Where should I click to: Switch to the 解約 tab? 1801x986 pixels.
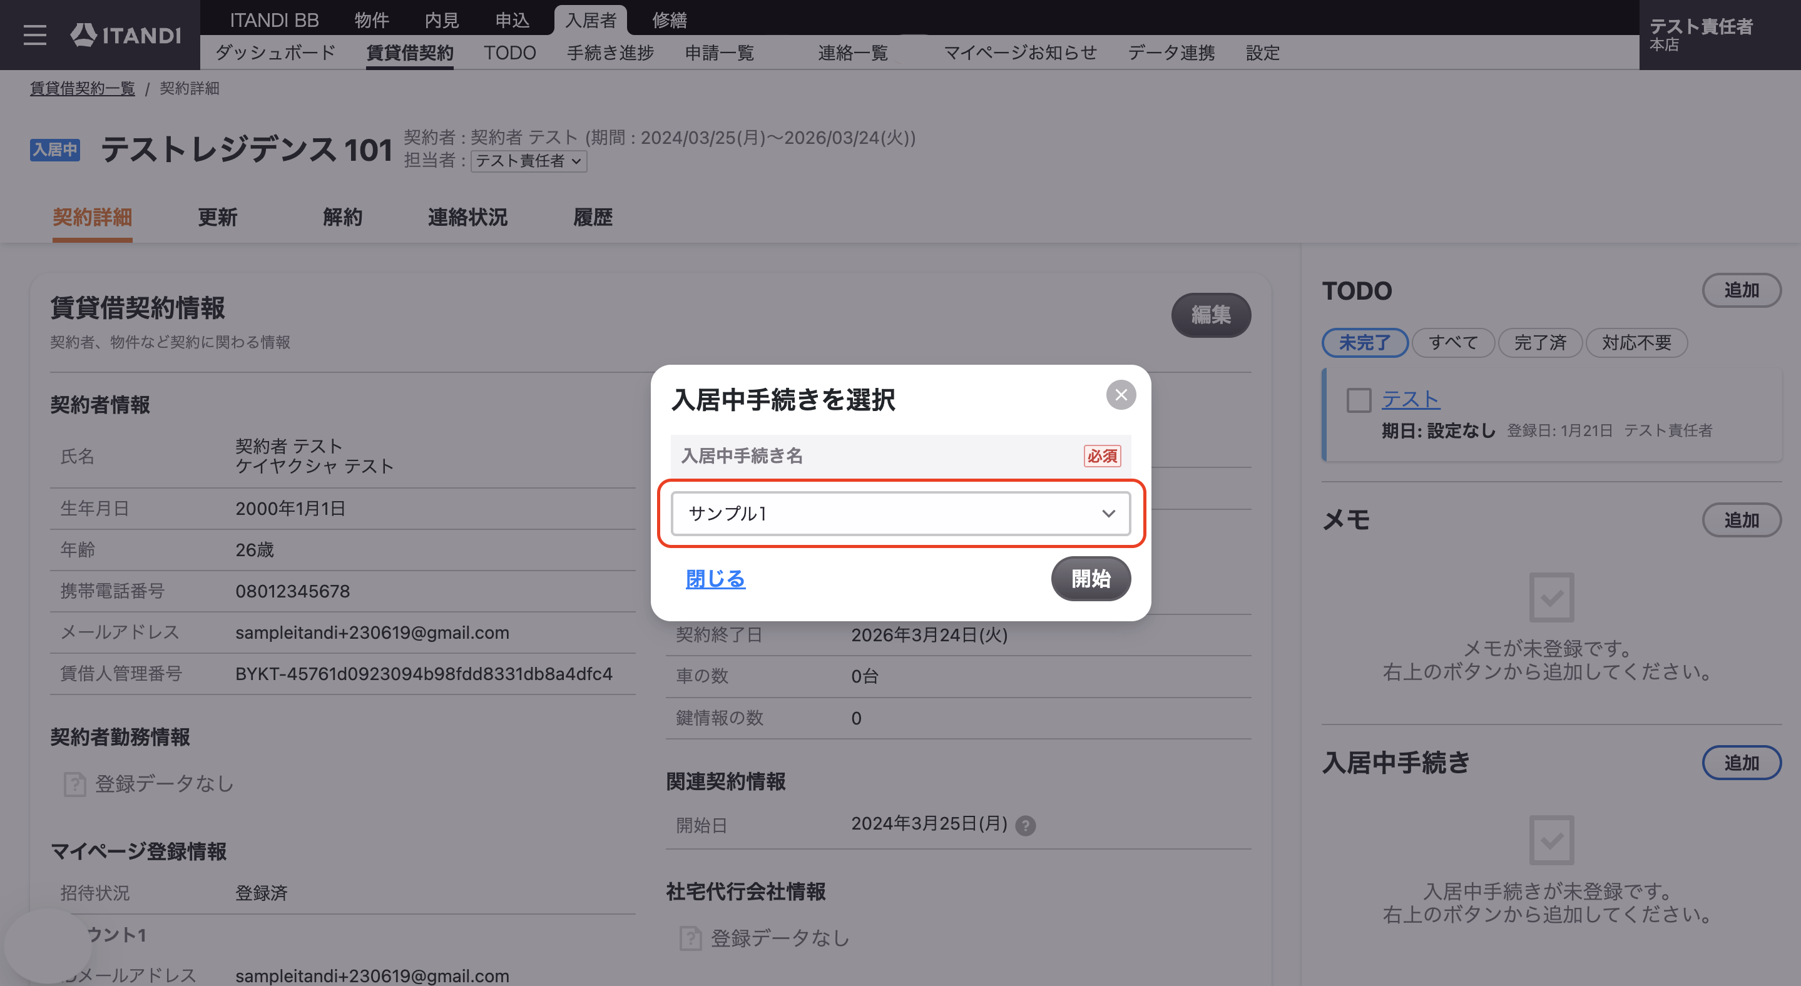[342, 217]
